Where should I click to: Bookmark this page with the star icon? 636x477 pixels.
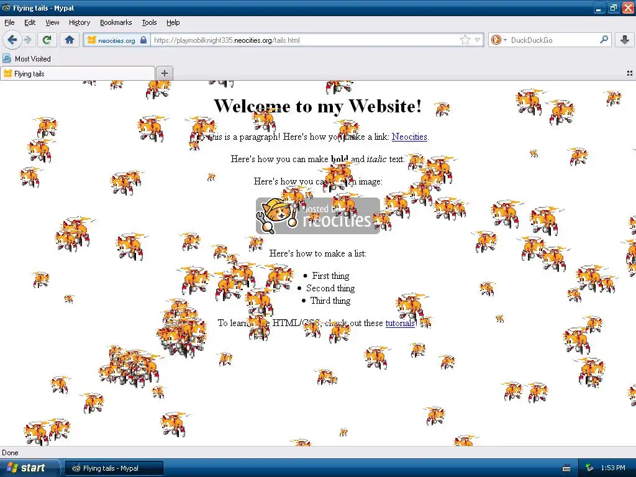point(465,40)
